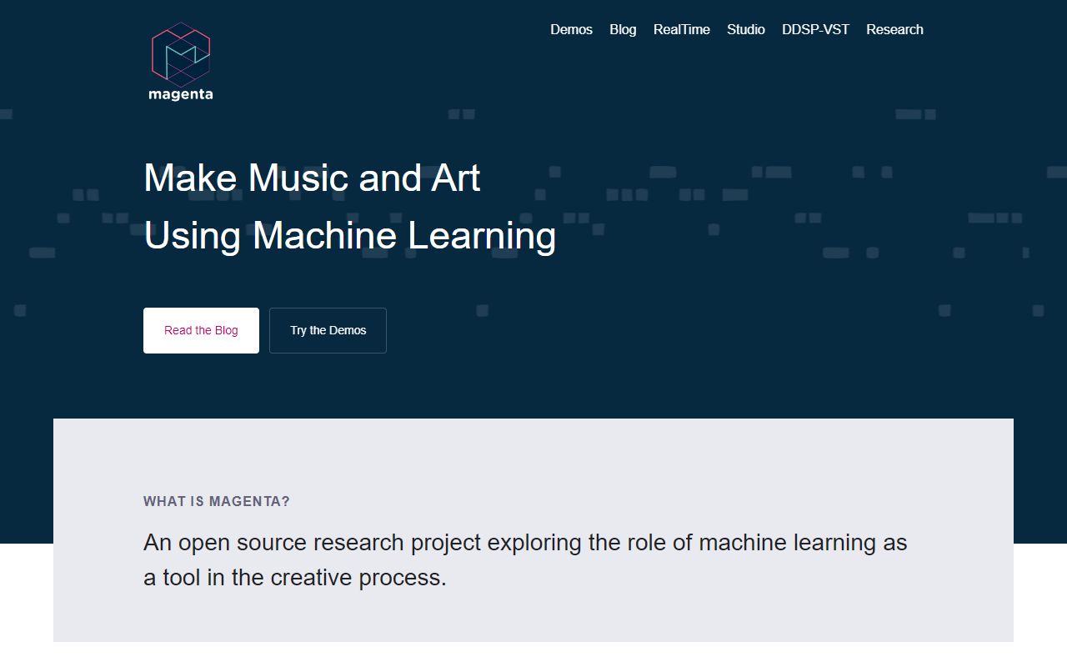
Task: Open the RealTime navigation item
Action: (681, 29)
